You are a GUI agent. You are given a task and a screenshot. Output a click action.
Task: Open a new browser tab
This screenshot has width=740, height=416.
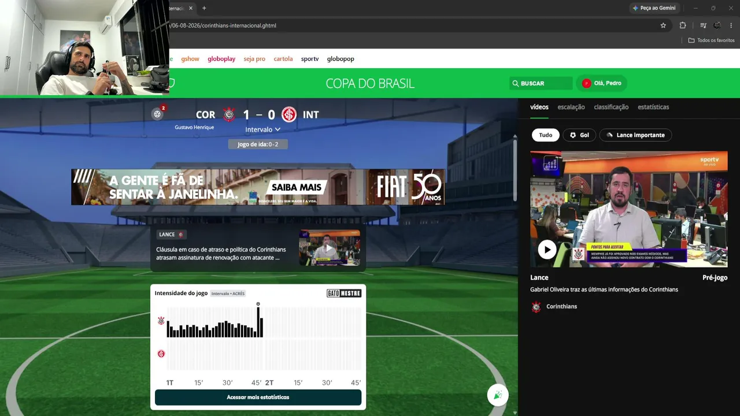click(x=204, y=8)
